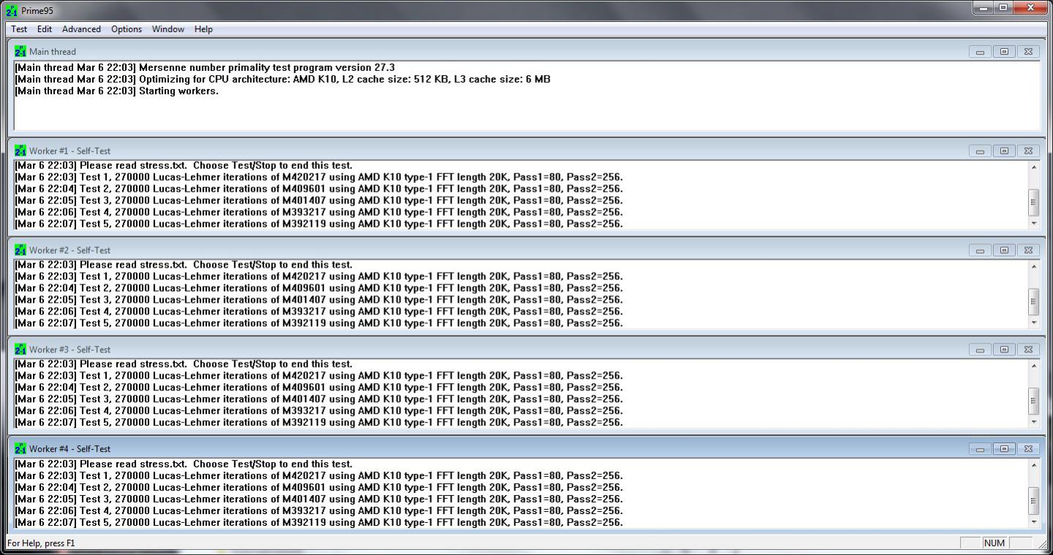Click Worker #1 scrollbar up arrow

coord(1033,167)
